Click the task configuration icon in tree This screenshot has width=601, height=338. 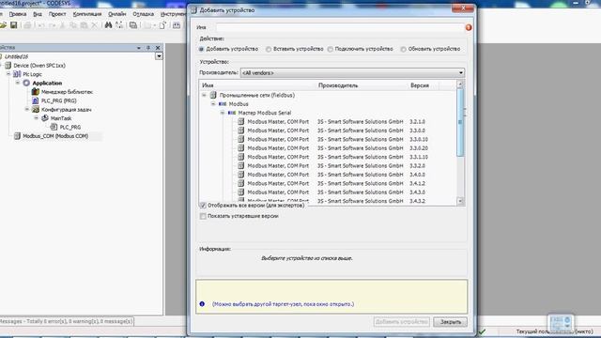[x=36, y=109]
